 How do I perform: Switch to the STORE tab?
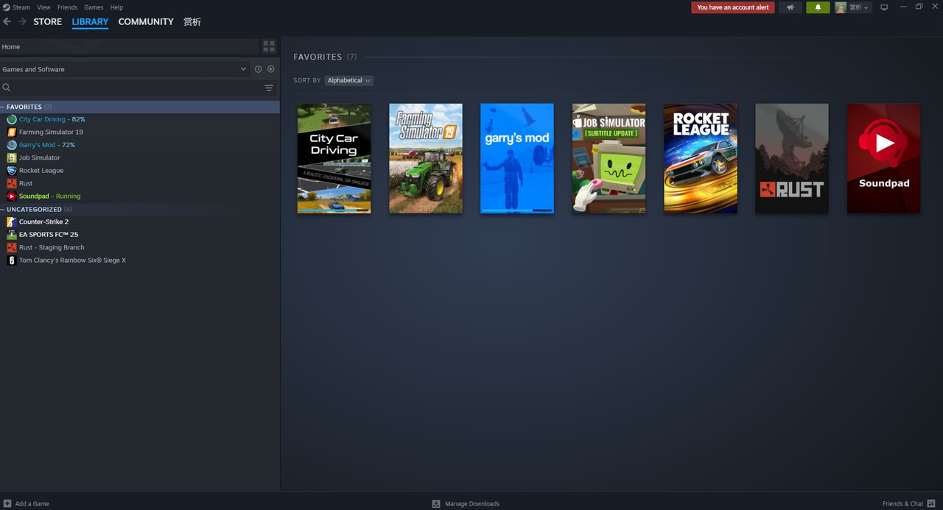[x=48, y=21]
